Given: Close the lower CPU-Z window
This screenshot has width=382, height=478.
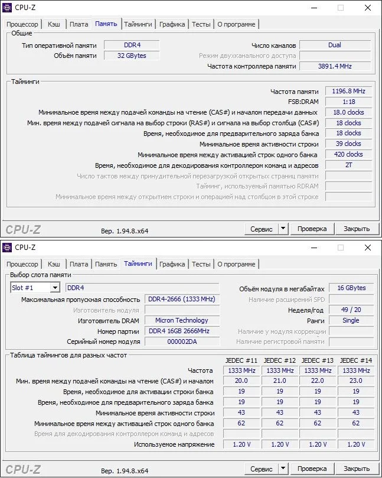Looking at the screenshot, I should click(x=368, y=248).
